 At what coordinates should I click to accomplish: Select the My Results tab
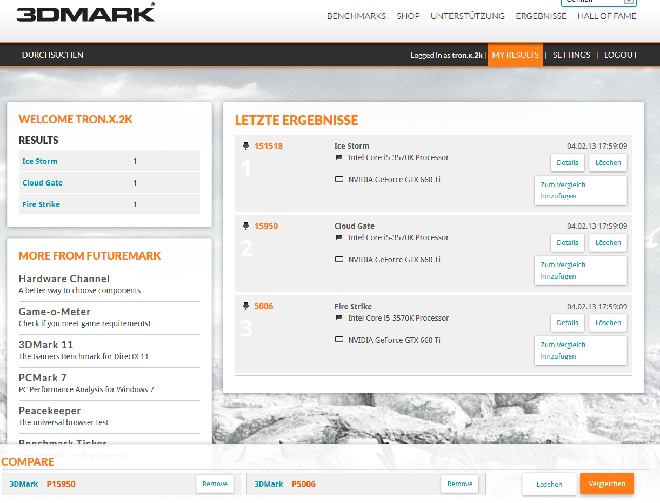click(516, 55)
